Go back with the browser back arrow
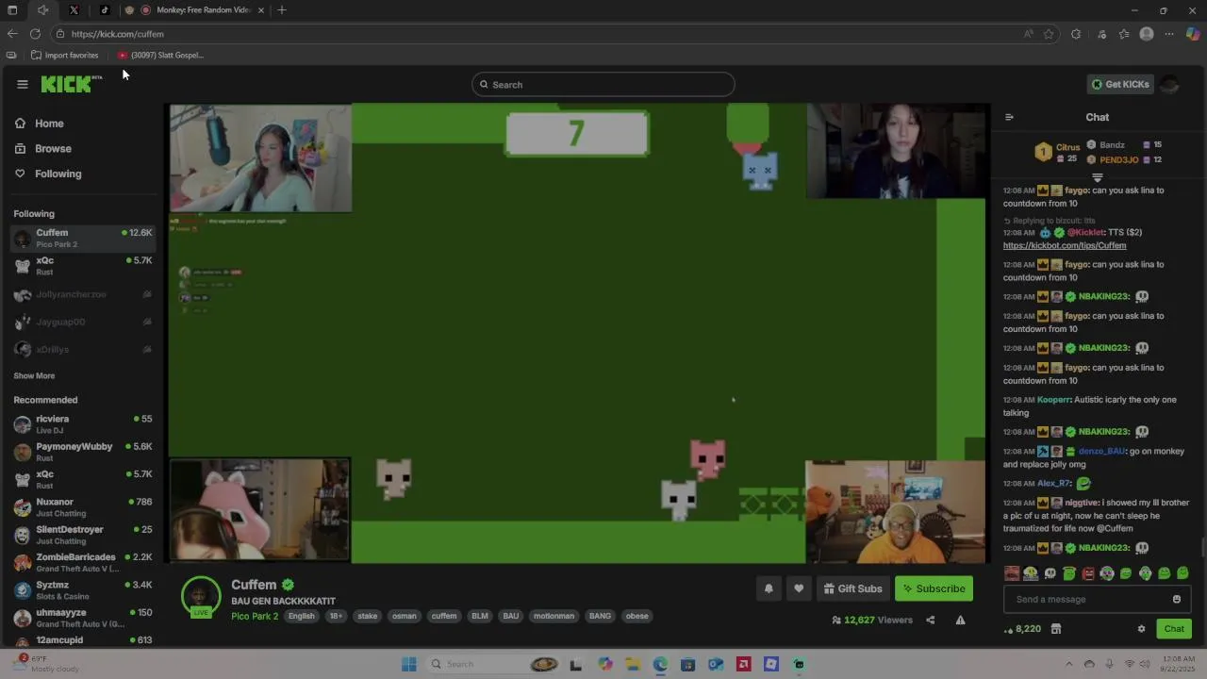The image size is (1207, 679). 12,34
